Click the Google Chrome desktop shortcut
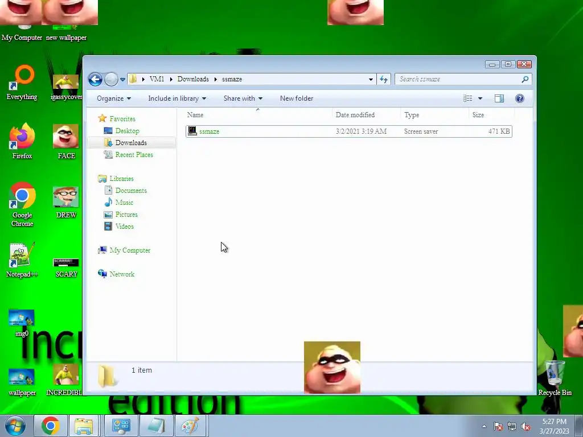 point(22,204)
